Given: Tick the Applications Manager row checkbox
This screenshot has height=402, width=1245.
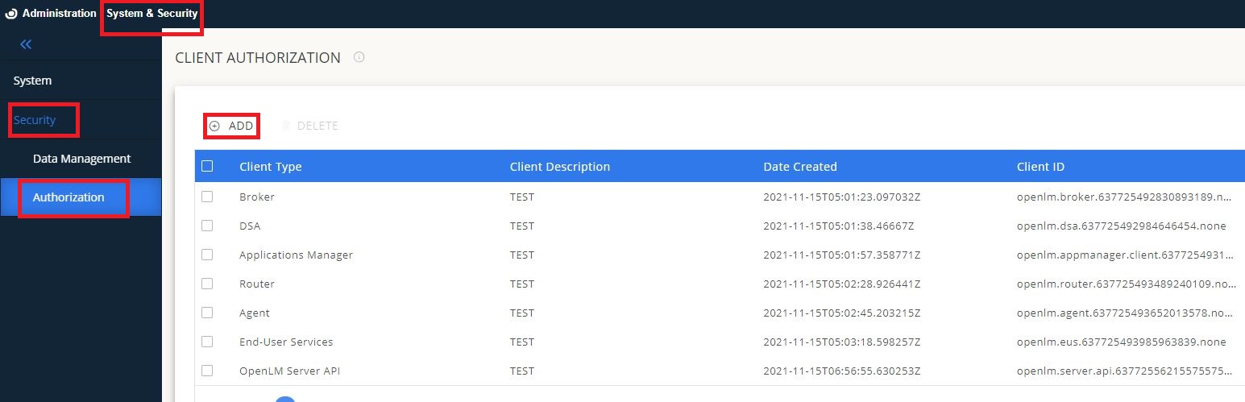Looking at the screenshot, I should [207, 255].
